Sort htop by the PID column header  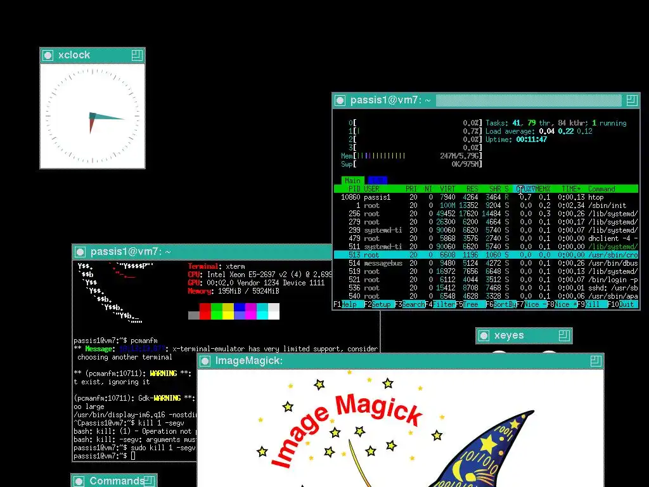click(x=354, y=189)
